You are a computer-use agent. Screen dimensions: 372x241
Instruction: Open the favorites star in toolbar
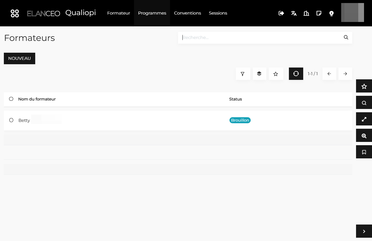point(276,74)
